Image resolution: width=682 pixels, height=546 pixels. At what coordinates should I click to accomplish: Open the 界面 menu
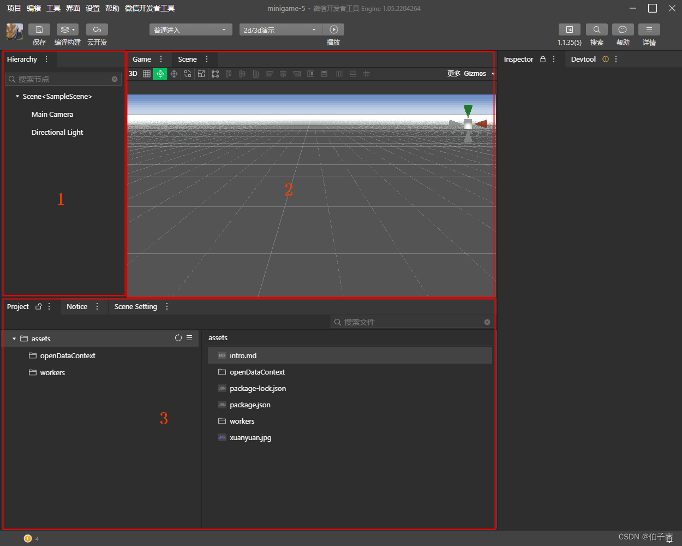click(x=73, y=8)
